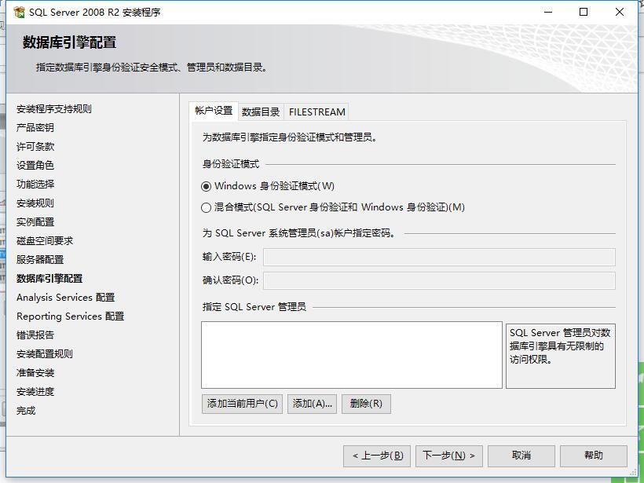Click 错误报告 step in sidebar
The width and height of the screenshot is (644, 483).
[x=35, y=335]
